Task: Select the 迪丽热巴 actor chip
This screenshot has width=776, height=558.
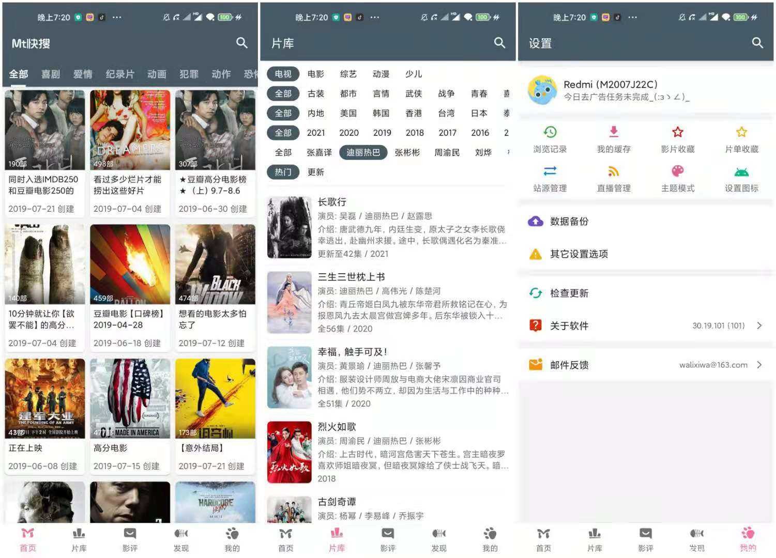Action: pyautogui.click(x=363, y=152)
